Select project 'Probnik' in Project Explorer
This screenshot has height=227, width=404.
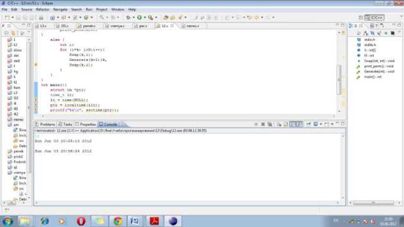pyautogui.click(x=17, y=162)
